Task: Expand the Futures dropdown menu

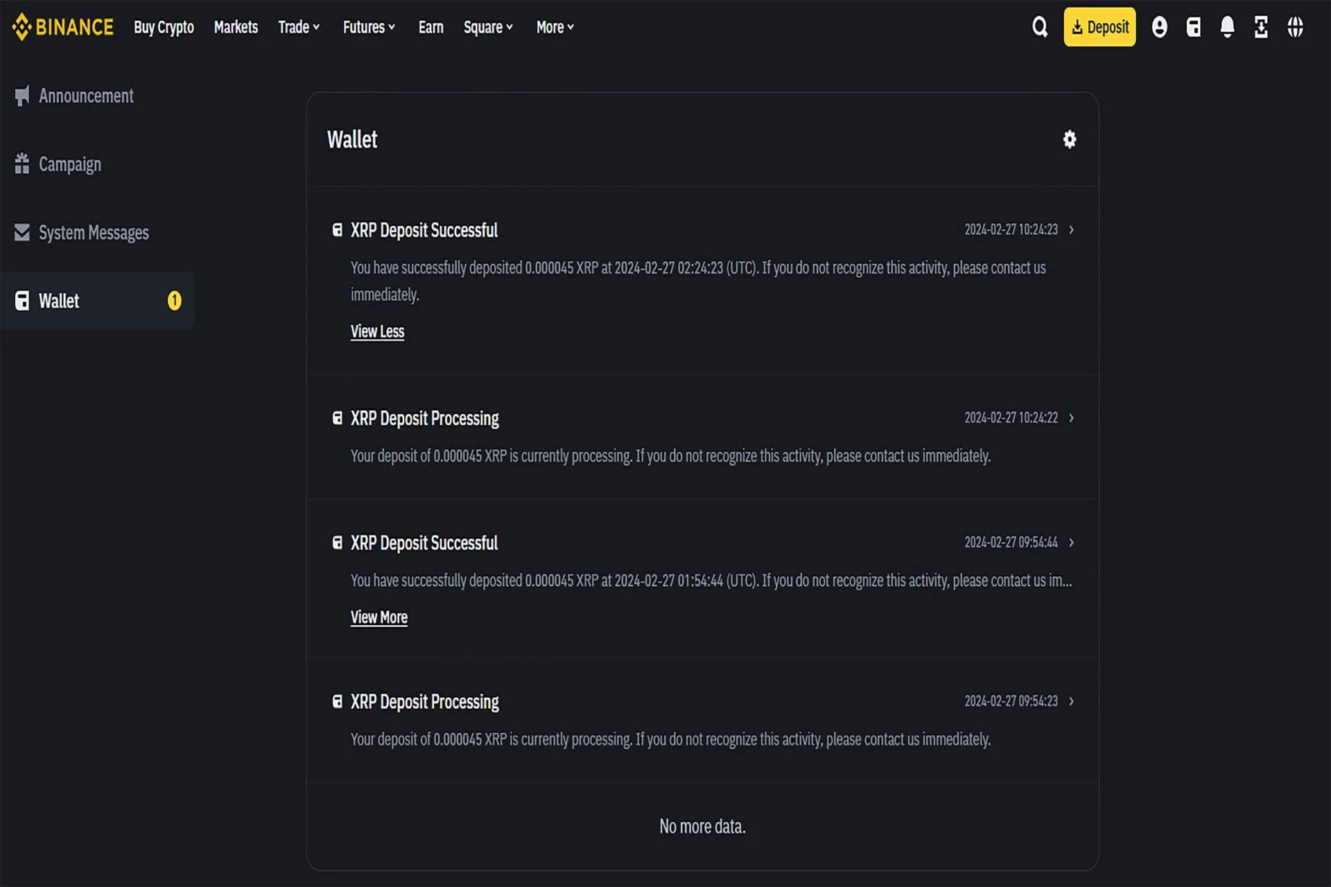Action: [x=369, y=27]
